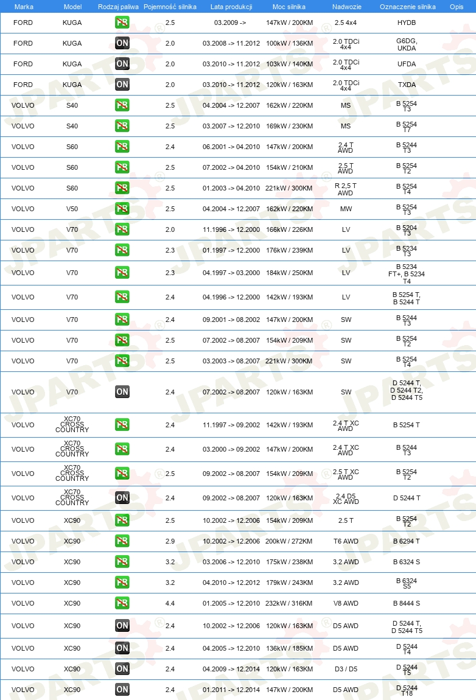Click petrol icon in the Volvo V50 row
Screen dimensions: 476x700
[x=122, y=209]
